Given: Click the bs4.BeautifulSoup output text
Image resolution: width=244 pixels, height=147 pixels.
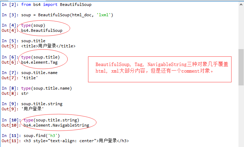Looking at the screenshot, I should (42, 30).
